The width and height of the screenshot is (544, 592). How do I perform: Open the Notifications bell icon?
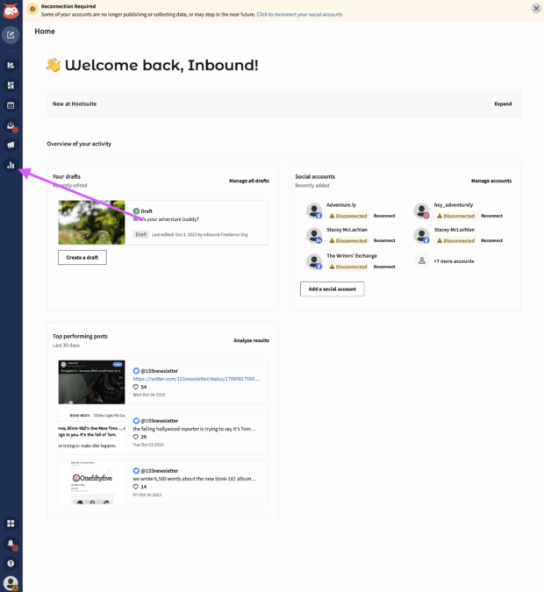[x=11, y=543]
